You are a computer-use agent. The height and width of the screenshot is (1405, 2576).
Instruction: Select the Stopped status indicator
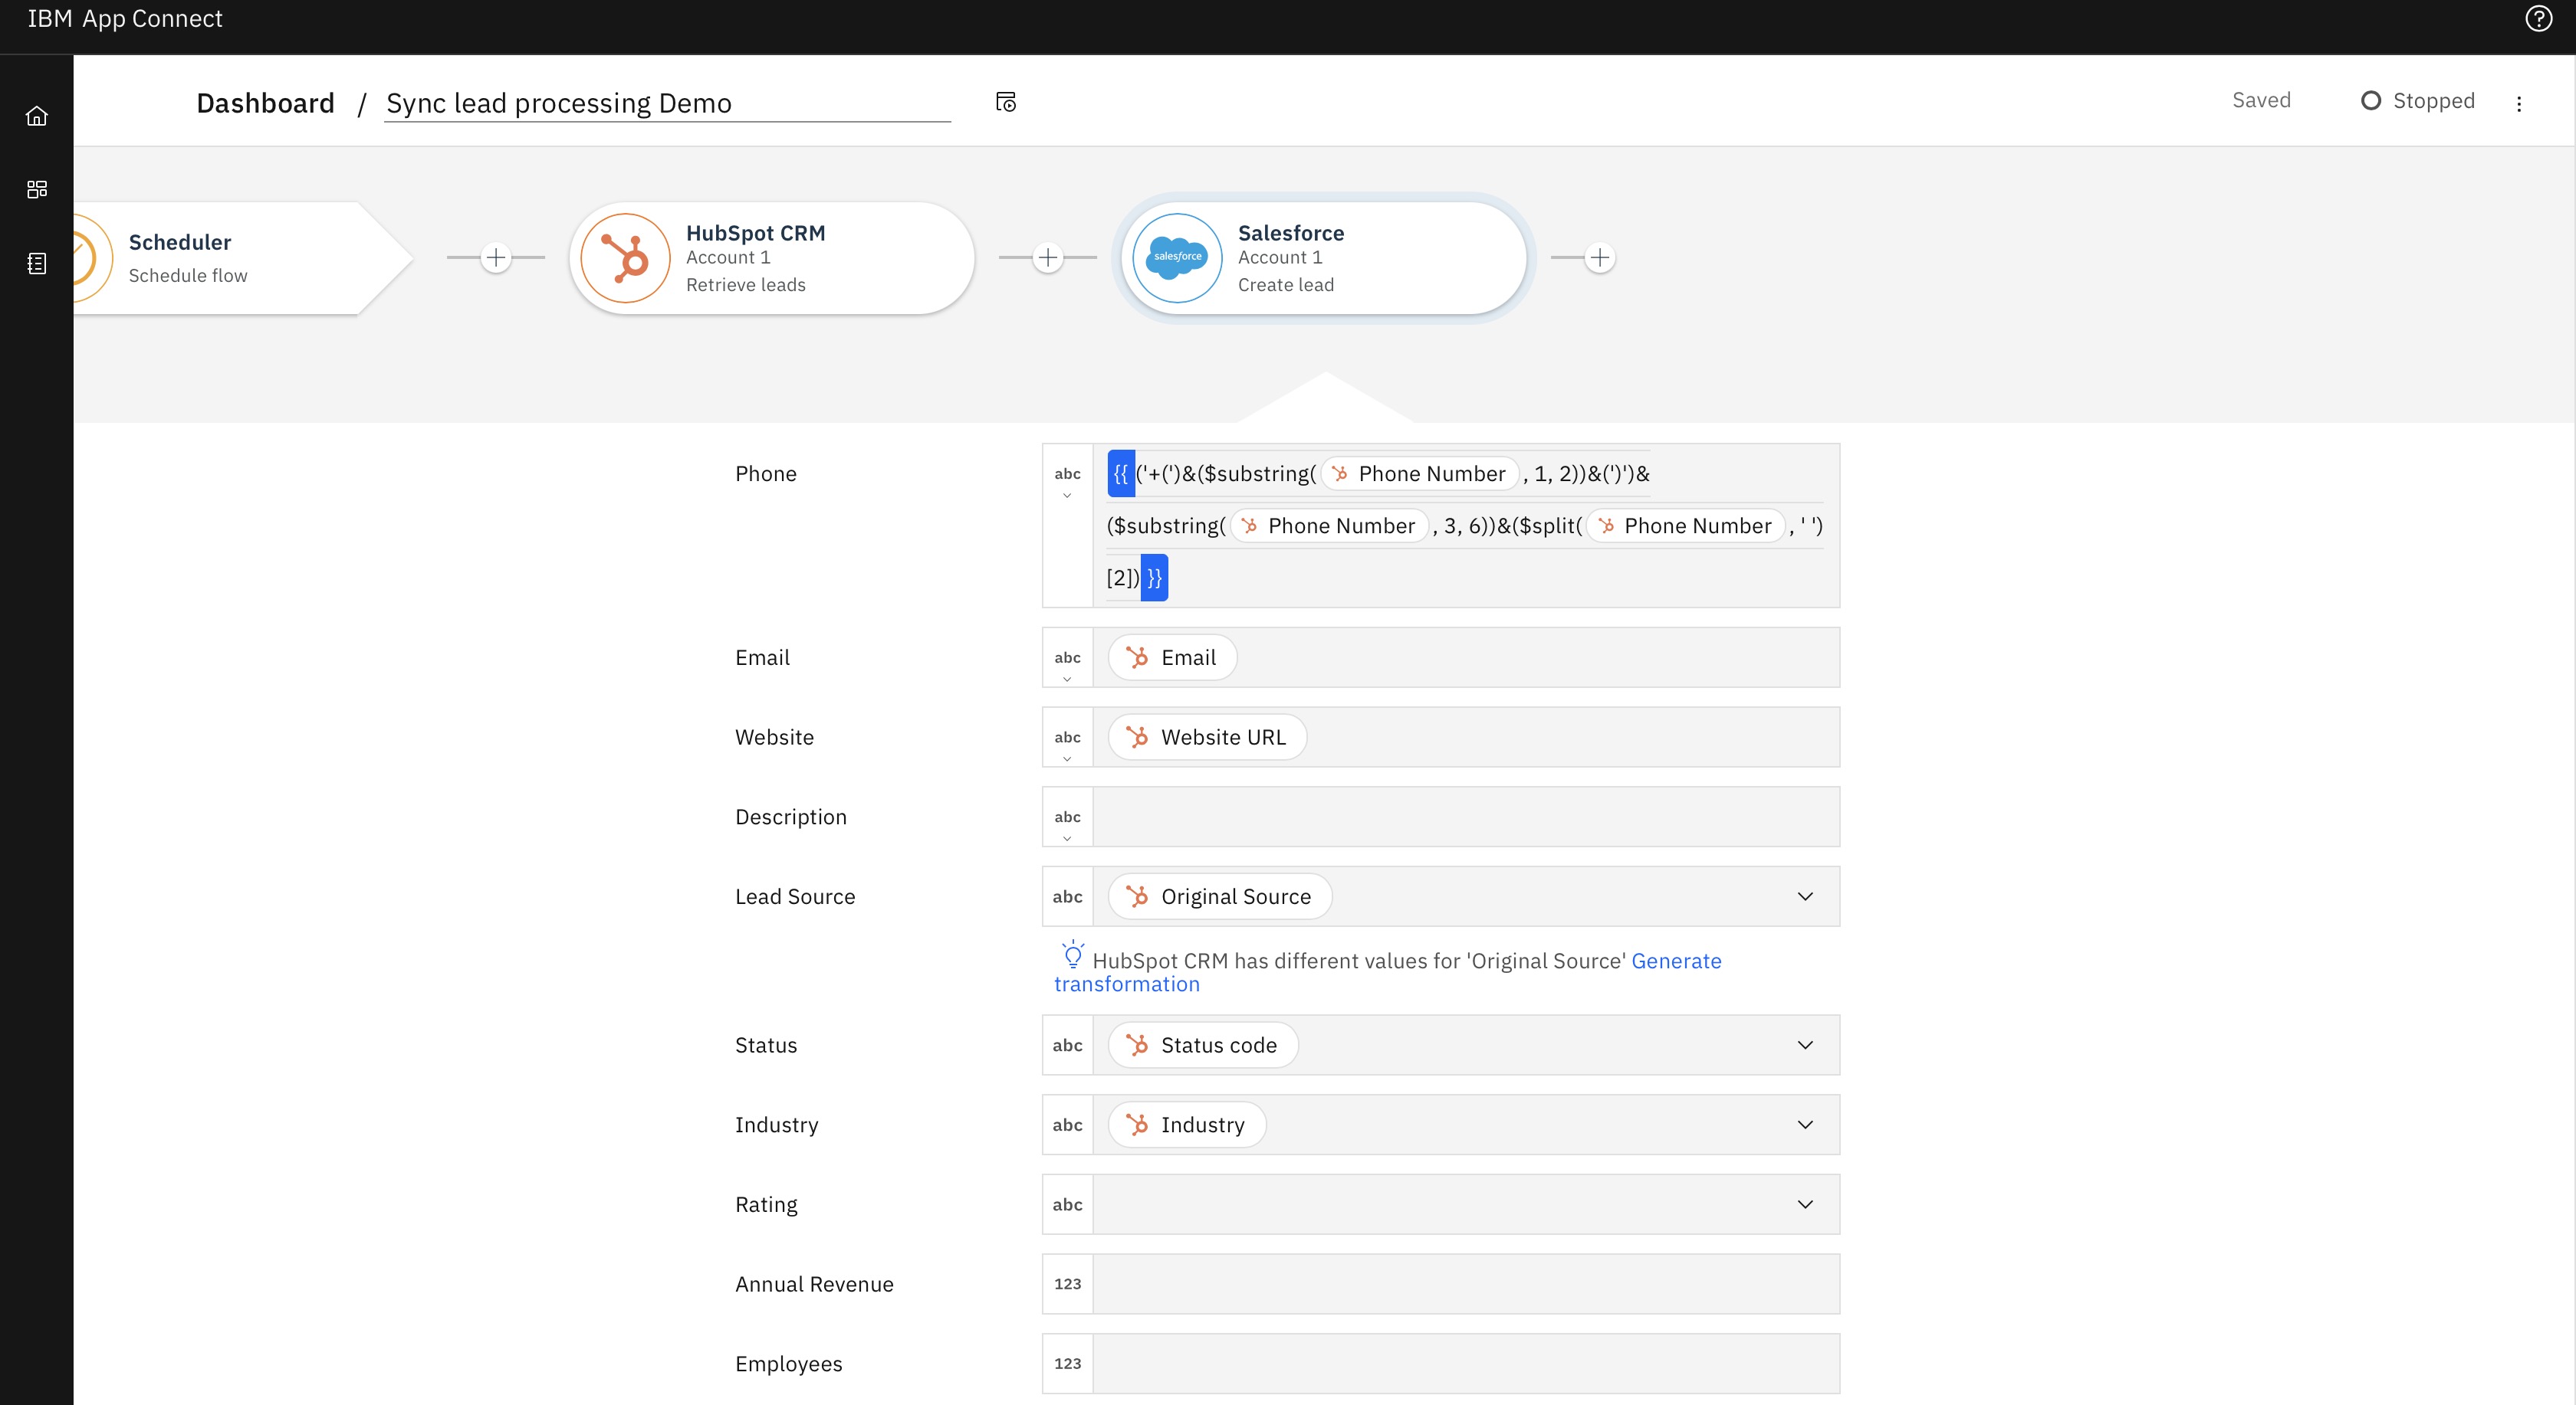[2418, 101]
